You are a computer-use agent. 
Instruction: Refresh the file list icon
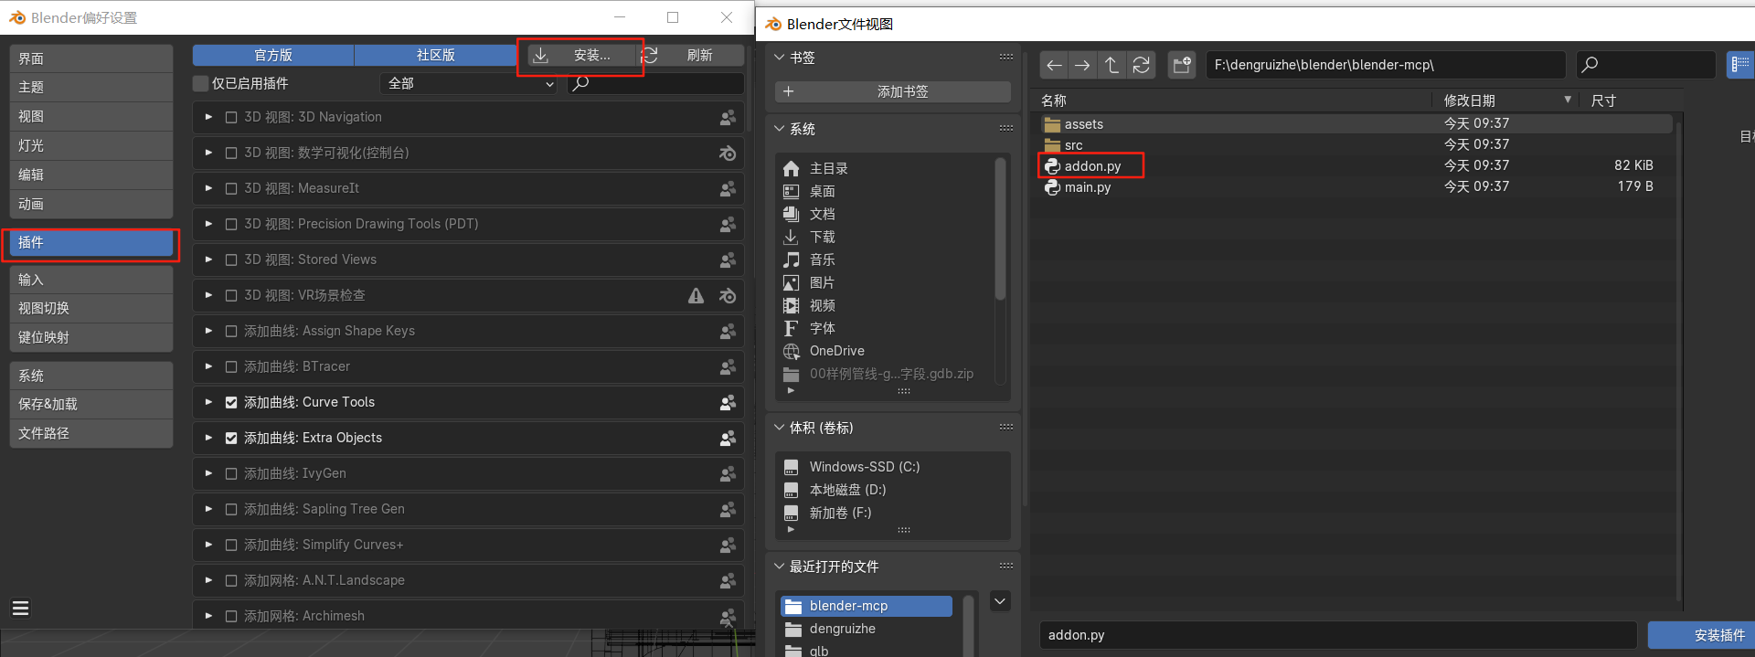click(1141, 65)
